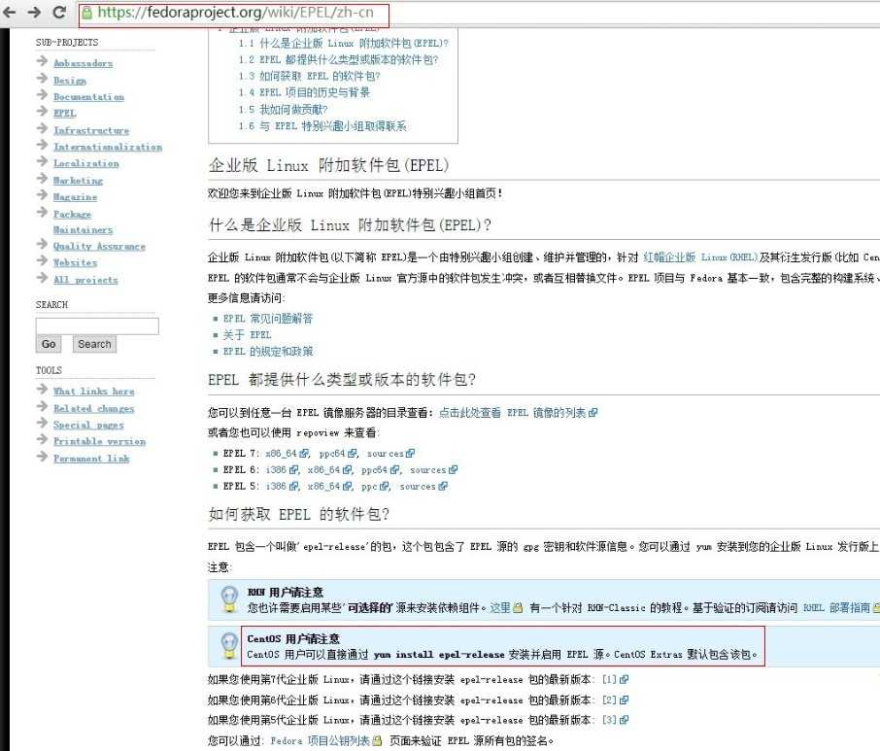
Task: Jump to contents item 1.3 如何获取 EPEL 的软件包
Action: (x=309, y=76)
